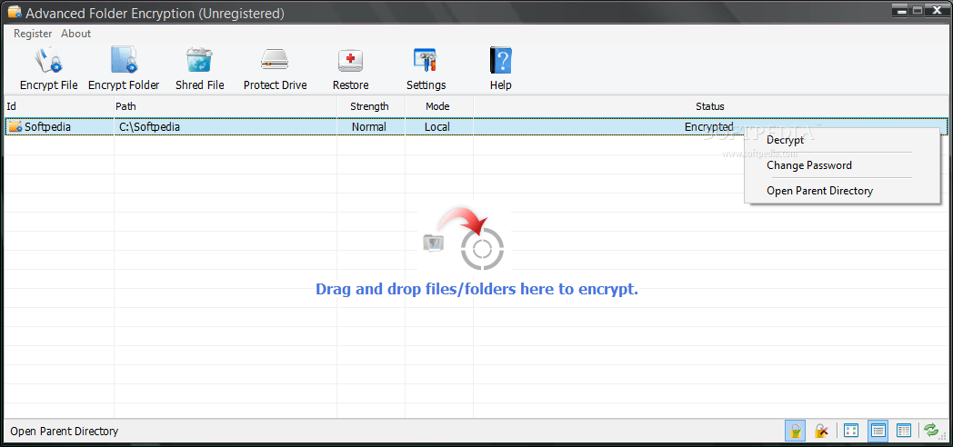This screenshot has height=447, width=953.
Task: Click the app icon in the title bar
Action: tap(15, 12)
